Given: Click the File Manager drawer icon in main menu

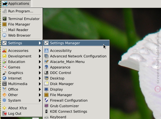Looking at the screenshot, I should coord(4,24).
